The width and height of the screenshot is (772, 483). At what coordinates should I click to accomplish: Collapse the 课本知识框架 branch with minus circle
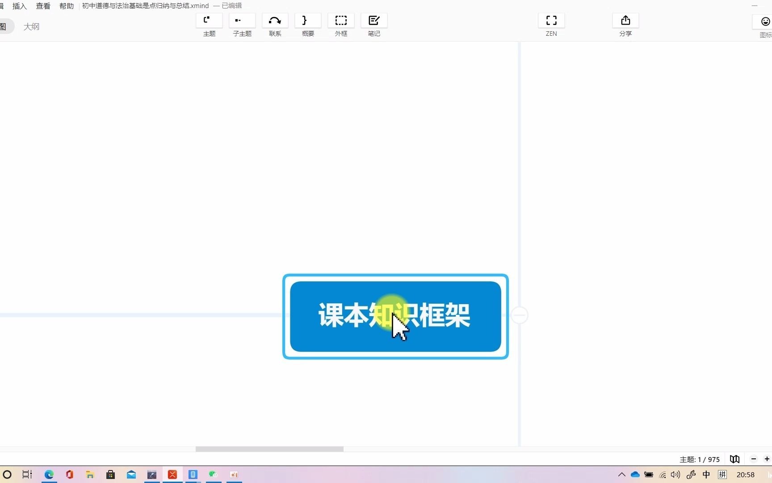coord(519,315)
